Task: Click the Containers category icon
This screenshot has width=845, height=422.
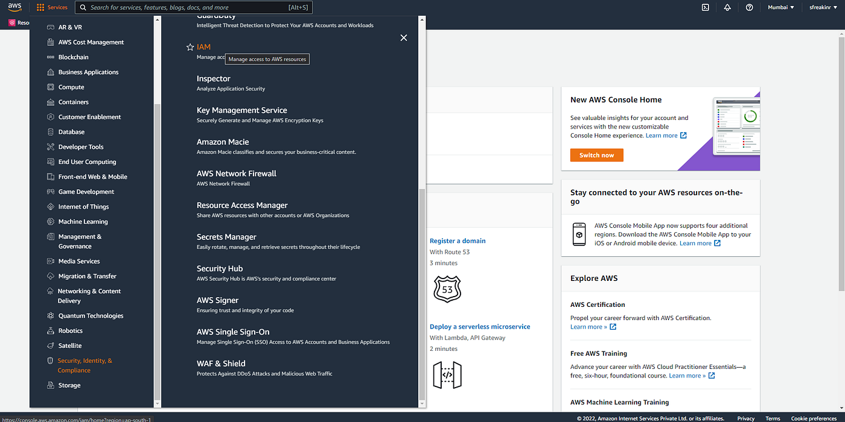Action: pyautogui.click(x=51, y=102)
